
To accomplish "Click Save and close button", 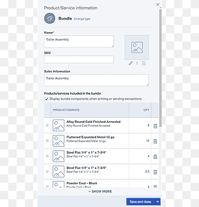I will click(x=140, y=201).
